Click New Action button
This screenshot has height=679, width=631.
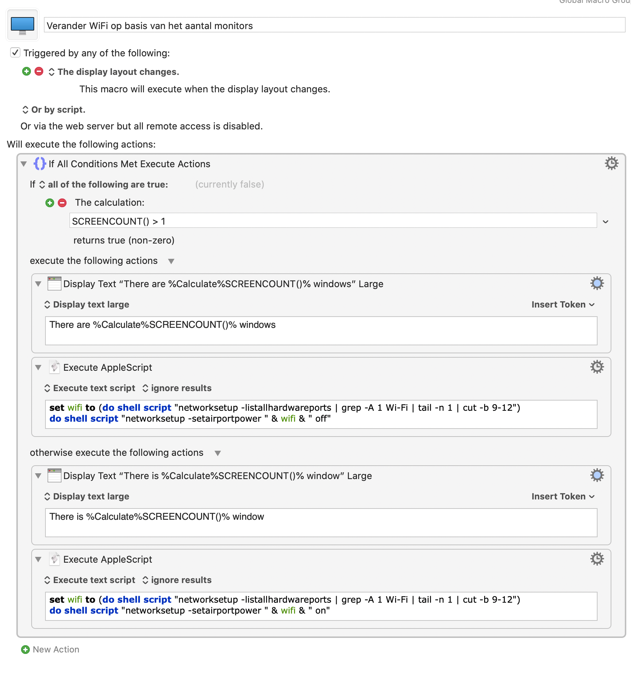[51, 650]
